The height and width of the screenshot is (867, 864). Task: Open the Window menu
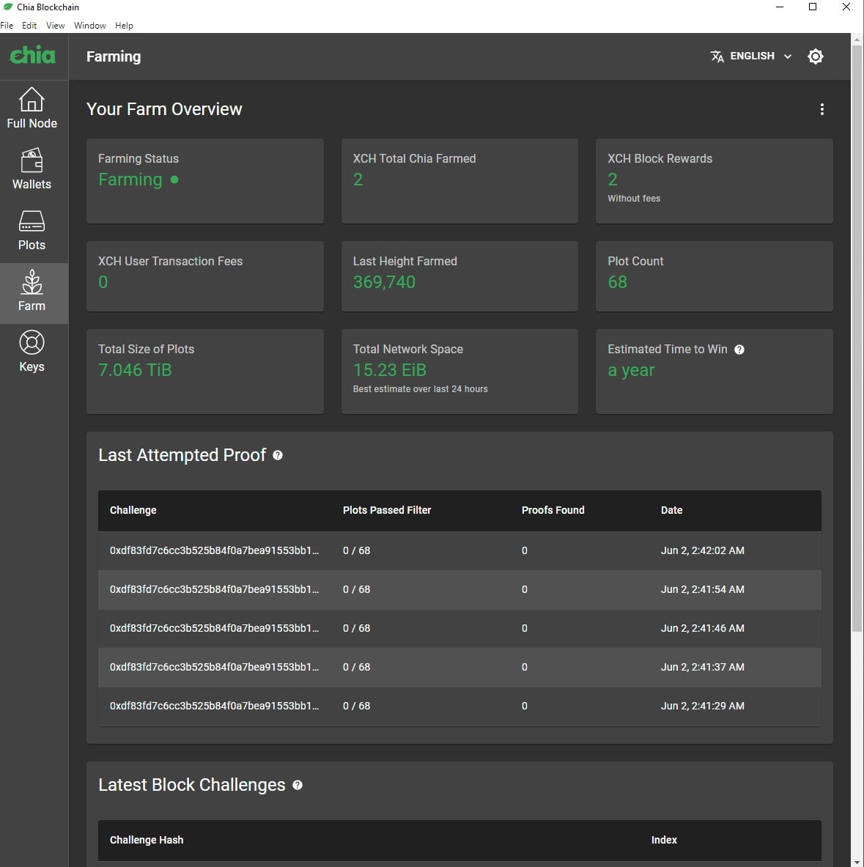89,26
